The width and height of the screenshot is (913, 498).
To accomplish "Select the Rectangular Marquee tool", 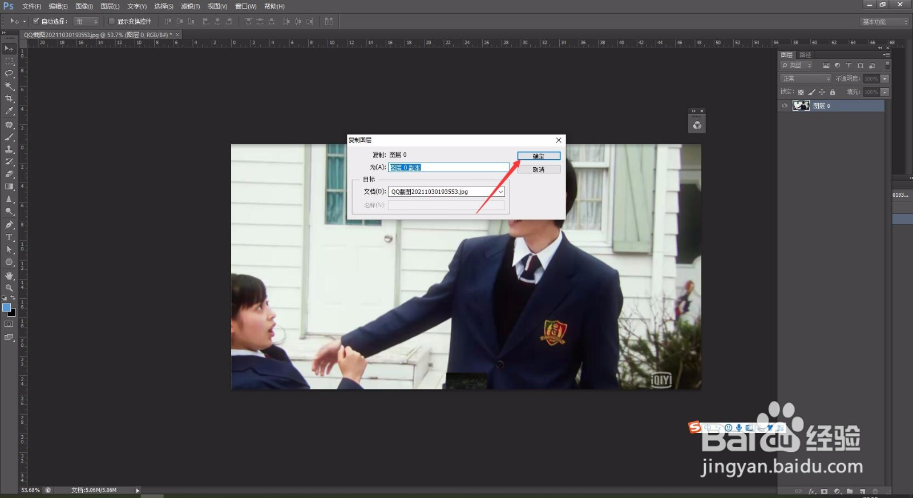I will [x=9, y=61].
